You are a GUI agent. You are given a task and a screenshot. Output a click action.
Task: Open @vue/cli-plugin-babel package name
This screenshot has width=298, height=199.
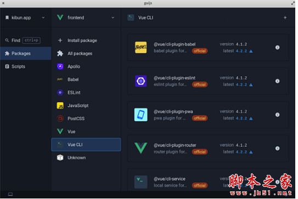(175, 44)
